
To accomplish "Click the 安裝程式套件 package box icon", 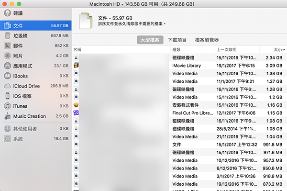I will click(x=76, y=105).
